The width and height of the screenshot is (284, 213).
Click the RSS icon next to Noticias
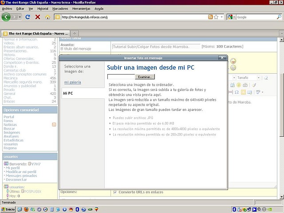54,124
